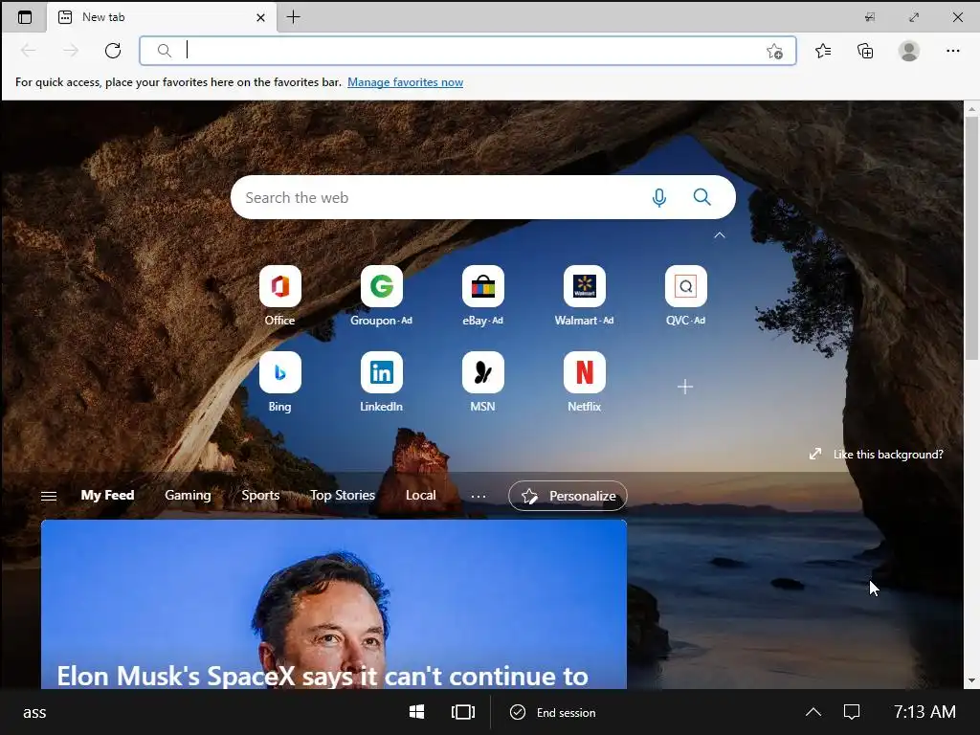Submit search with magnifier icon
Viewport: 980px width, 735px height.
pos(702,197)
